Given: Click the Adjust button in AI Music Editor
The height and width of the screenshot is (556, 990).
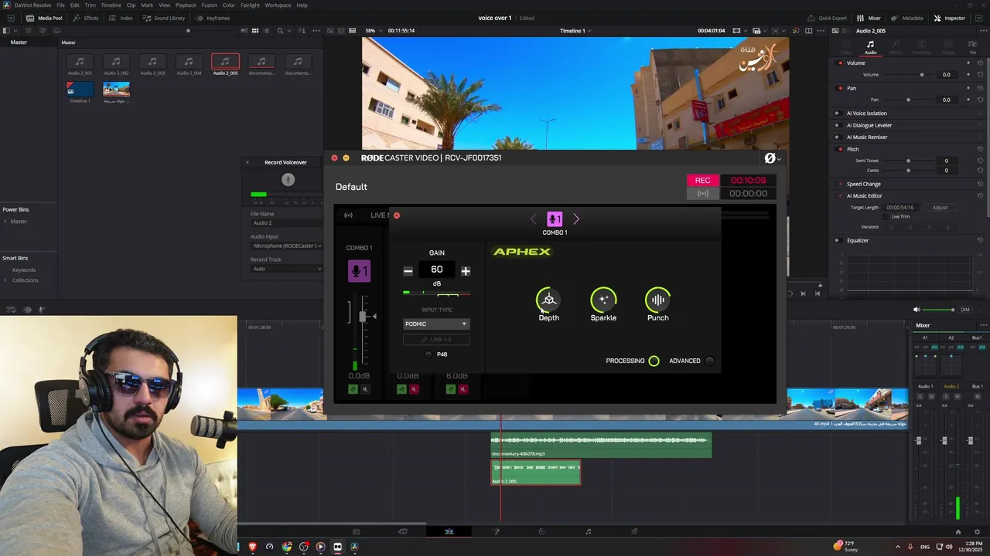Looking at the screenshot, I should [x=940, y=208].
